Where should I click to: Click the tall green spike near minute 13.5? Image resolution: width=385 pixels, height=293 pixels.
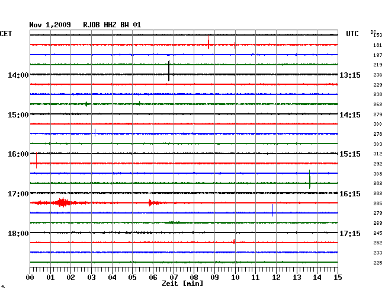point(310,180)
